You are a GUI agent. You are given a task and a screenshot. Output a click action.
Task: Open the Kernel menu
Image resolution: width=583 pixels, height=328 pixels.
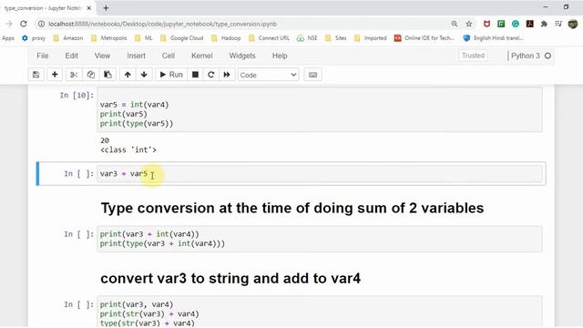coord(202,56)
